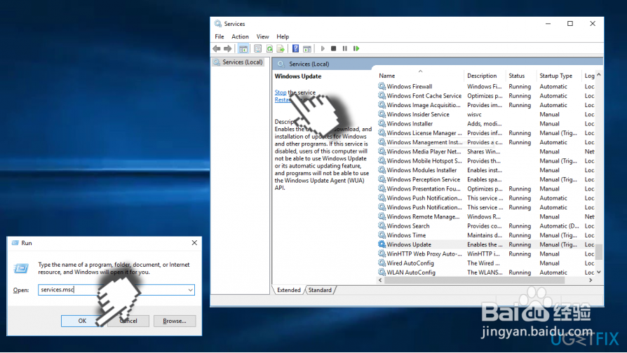Click gear icon beside Windows Time
The width and height of the screenshot is (627, 353).
tap(382, 235)
